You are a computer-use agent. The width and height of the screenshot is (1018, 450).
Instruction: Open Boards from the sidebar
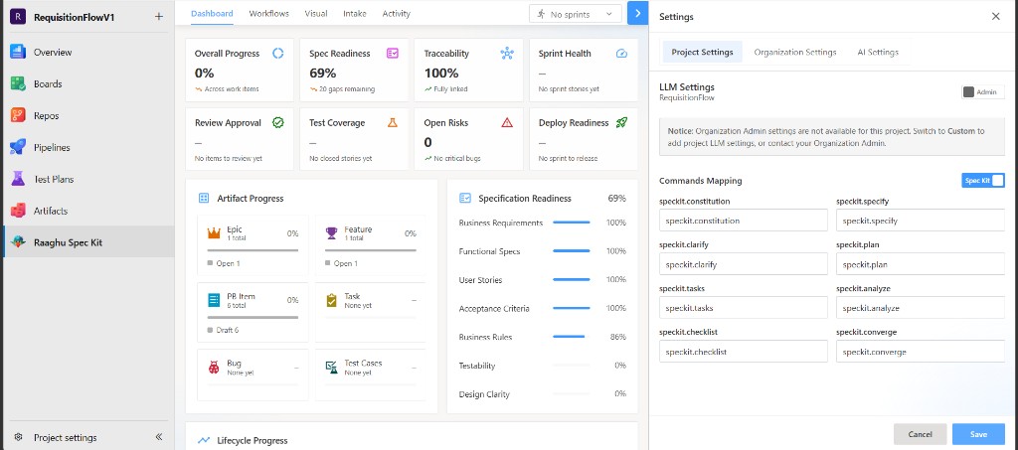48,83
